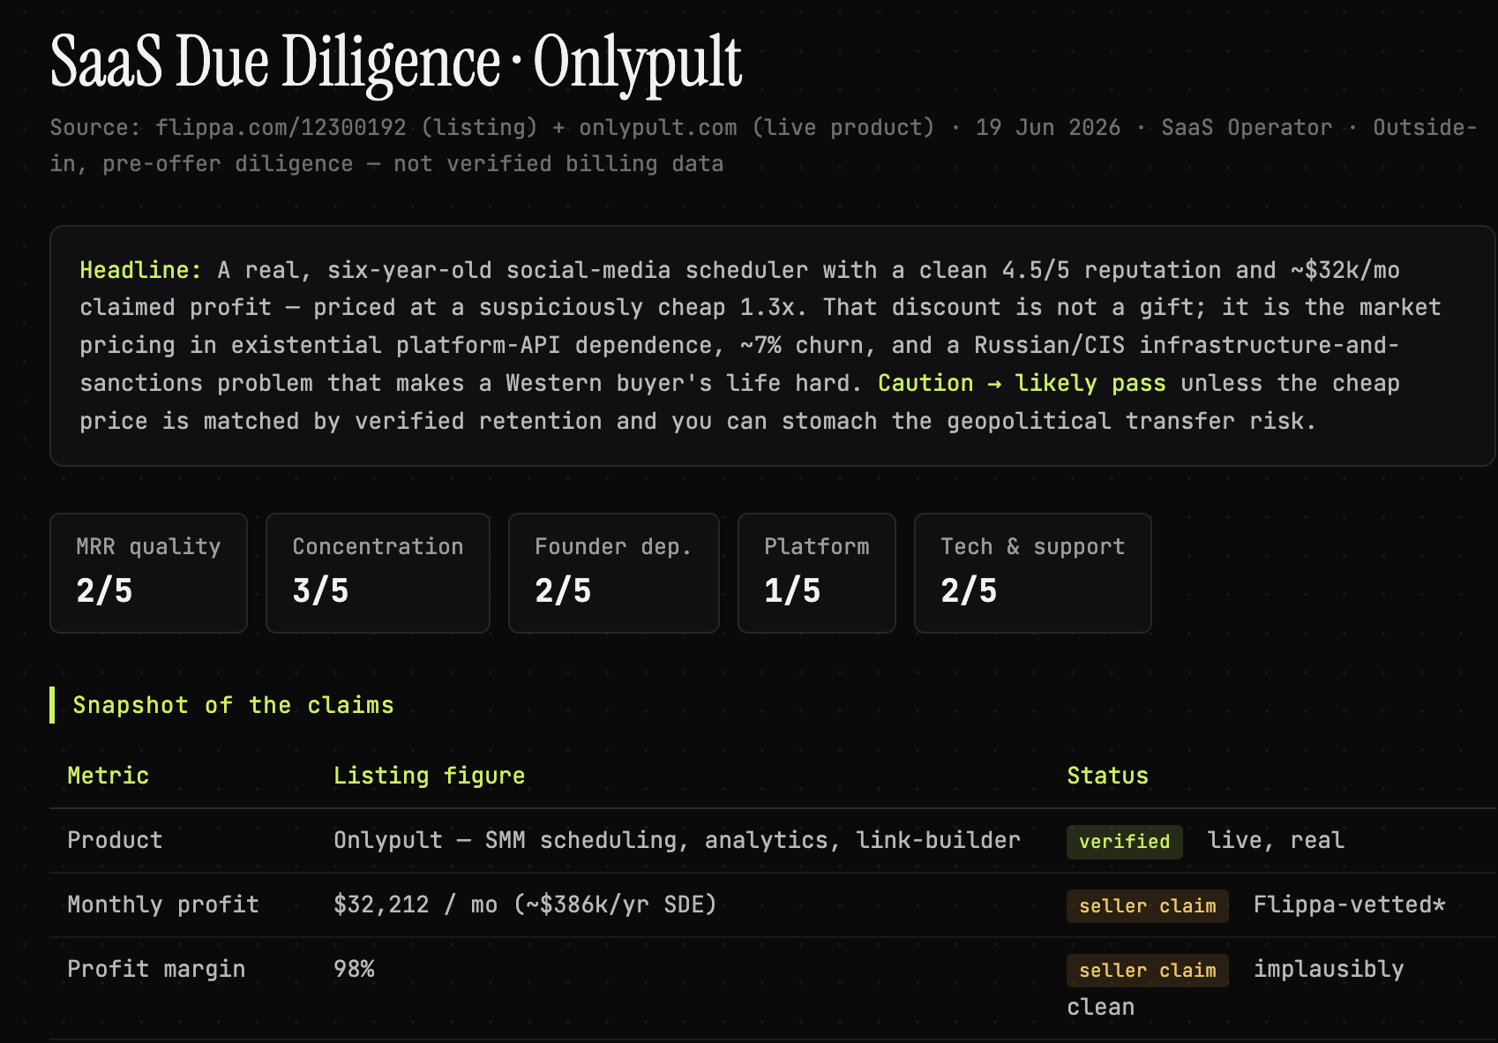Click the source line mentioning flippa.com/12300192
1498x1043 pixels.
click(763, 146)
